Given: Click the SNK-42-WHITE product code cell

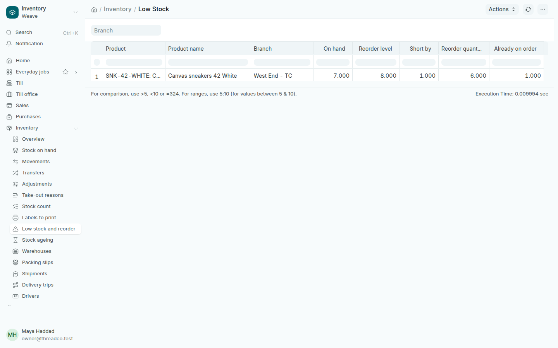Looking at the screenshot, I should point(134,76).
